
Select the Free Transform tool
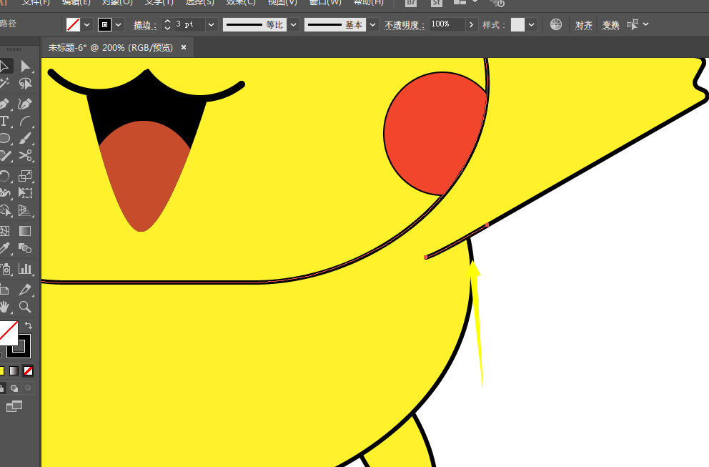pyautogui.click(x=25, y=193)
